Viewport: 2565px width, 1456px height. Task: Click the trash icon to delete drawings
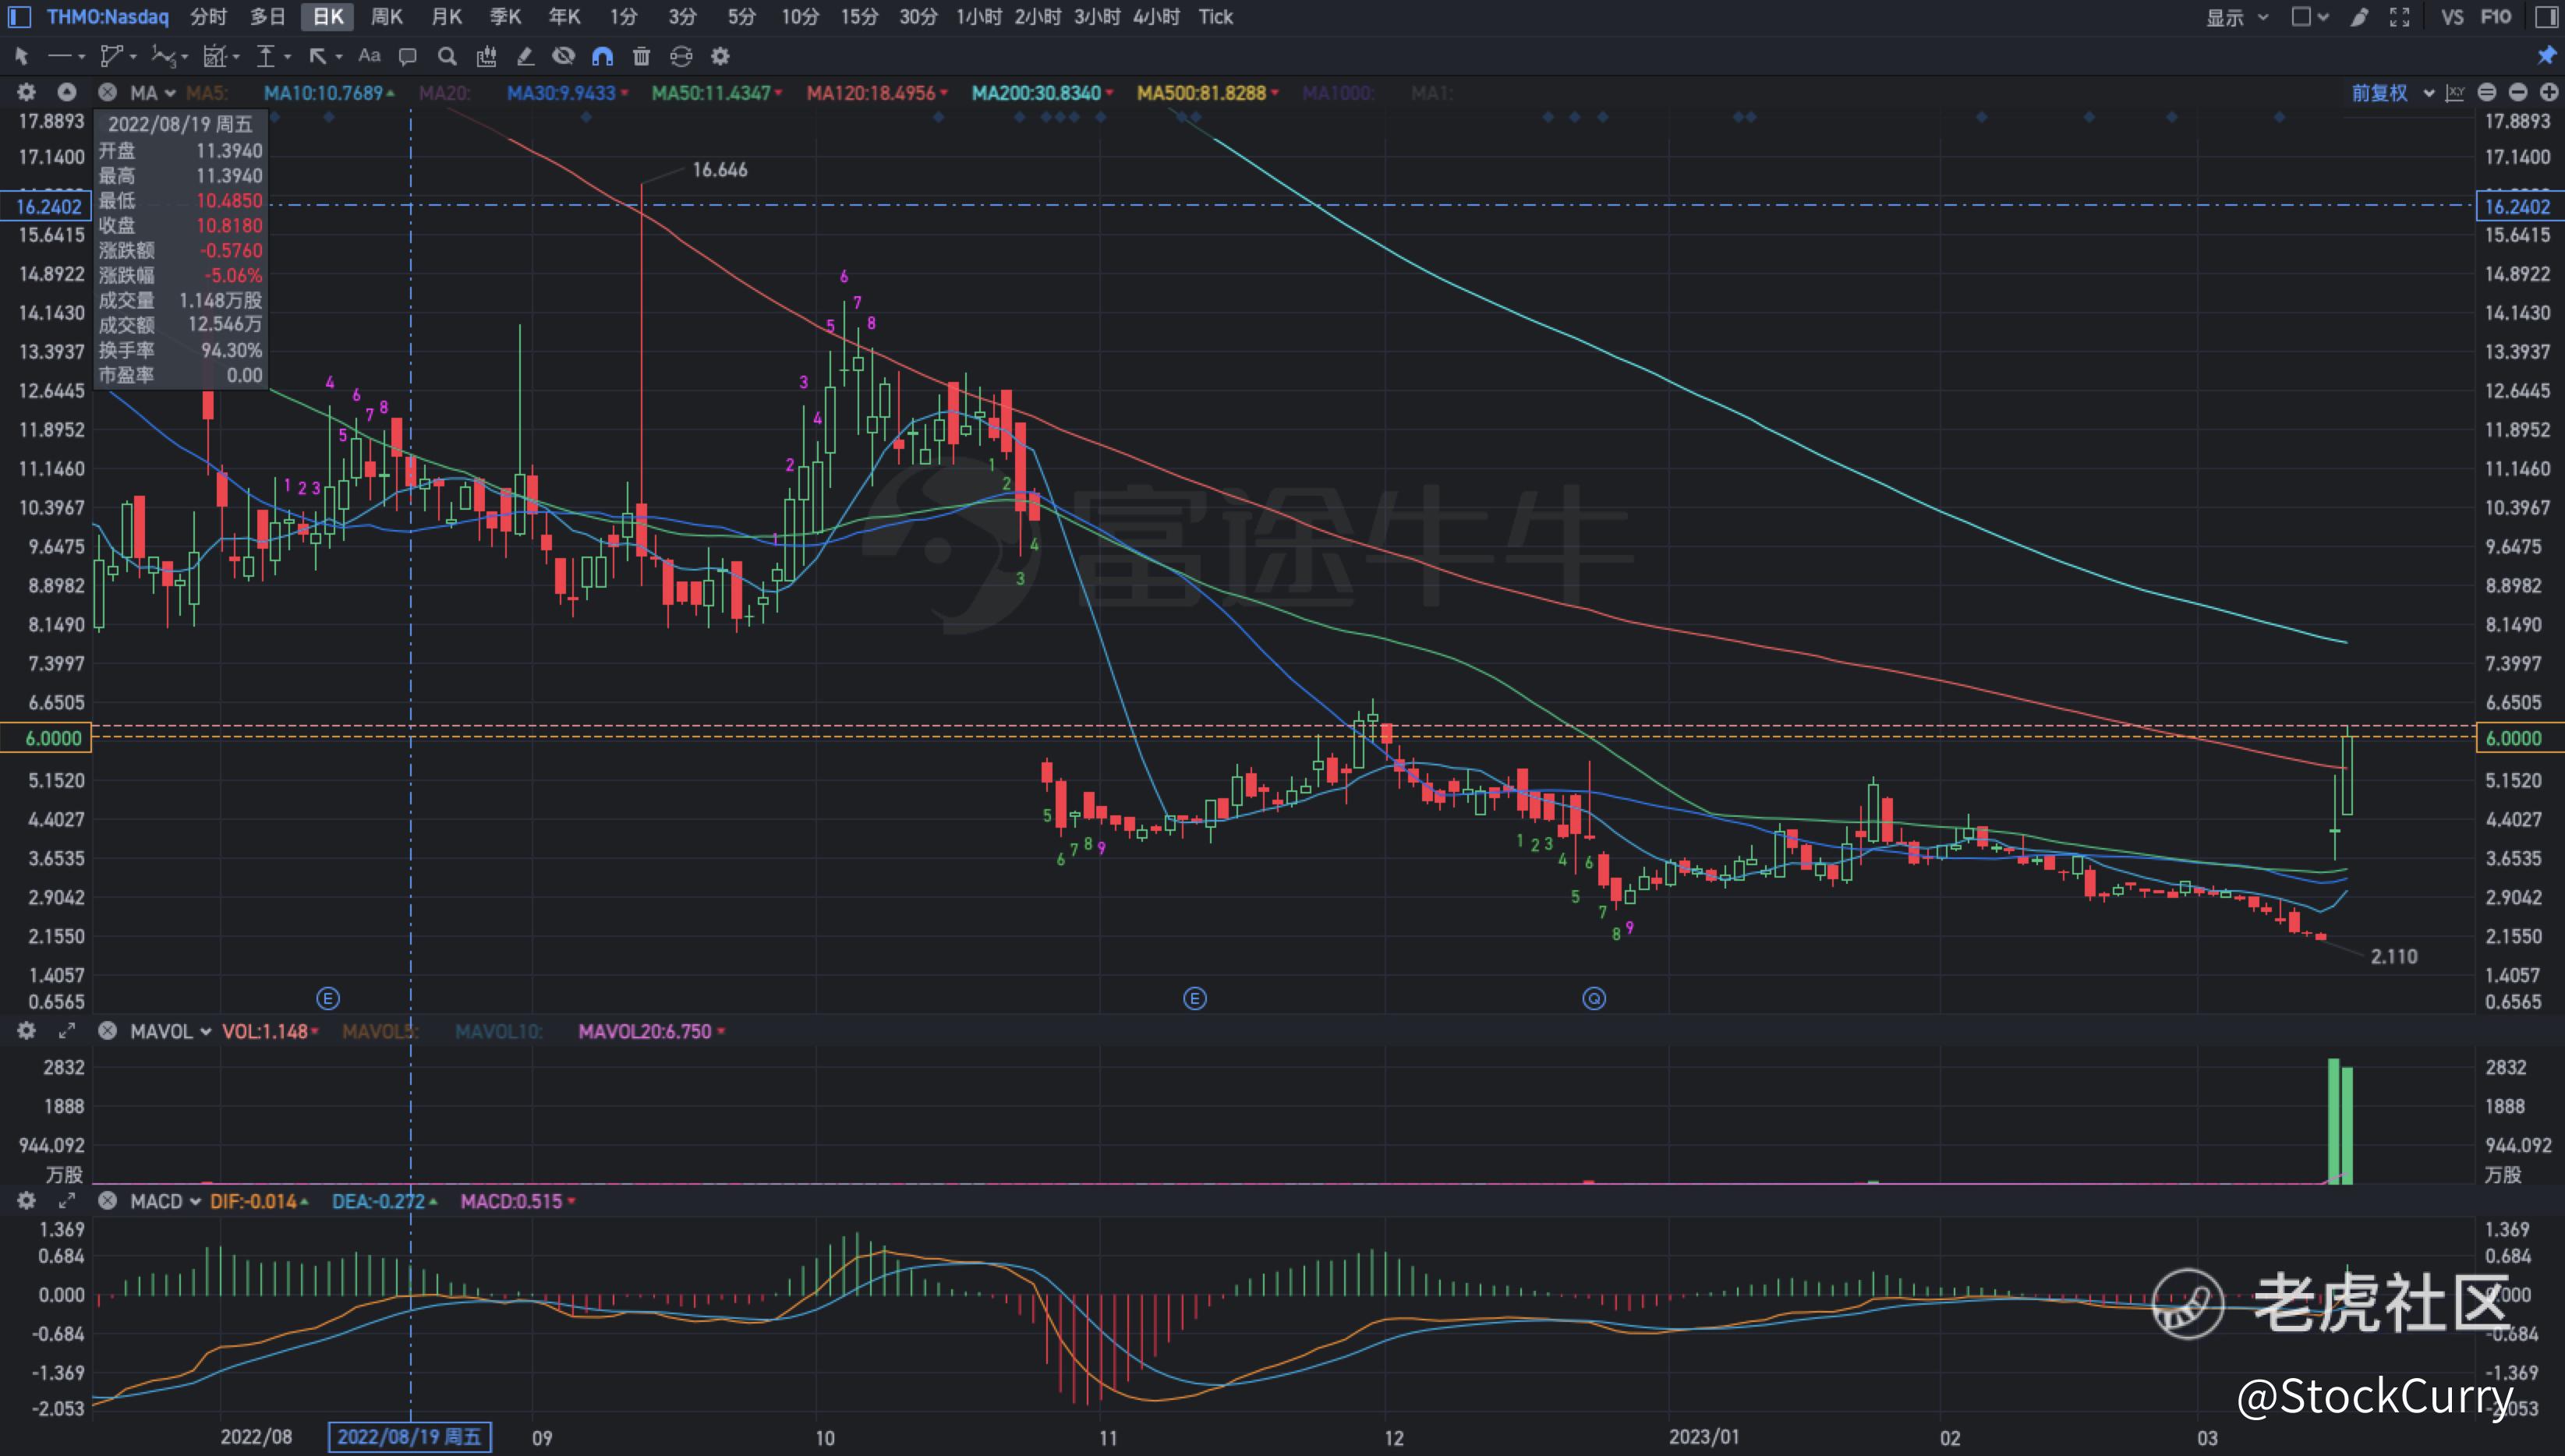642,56
